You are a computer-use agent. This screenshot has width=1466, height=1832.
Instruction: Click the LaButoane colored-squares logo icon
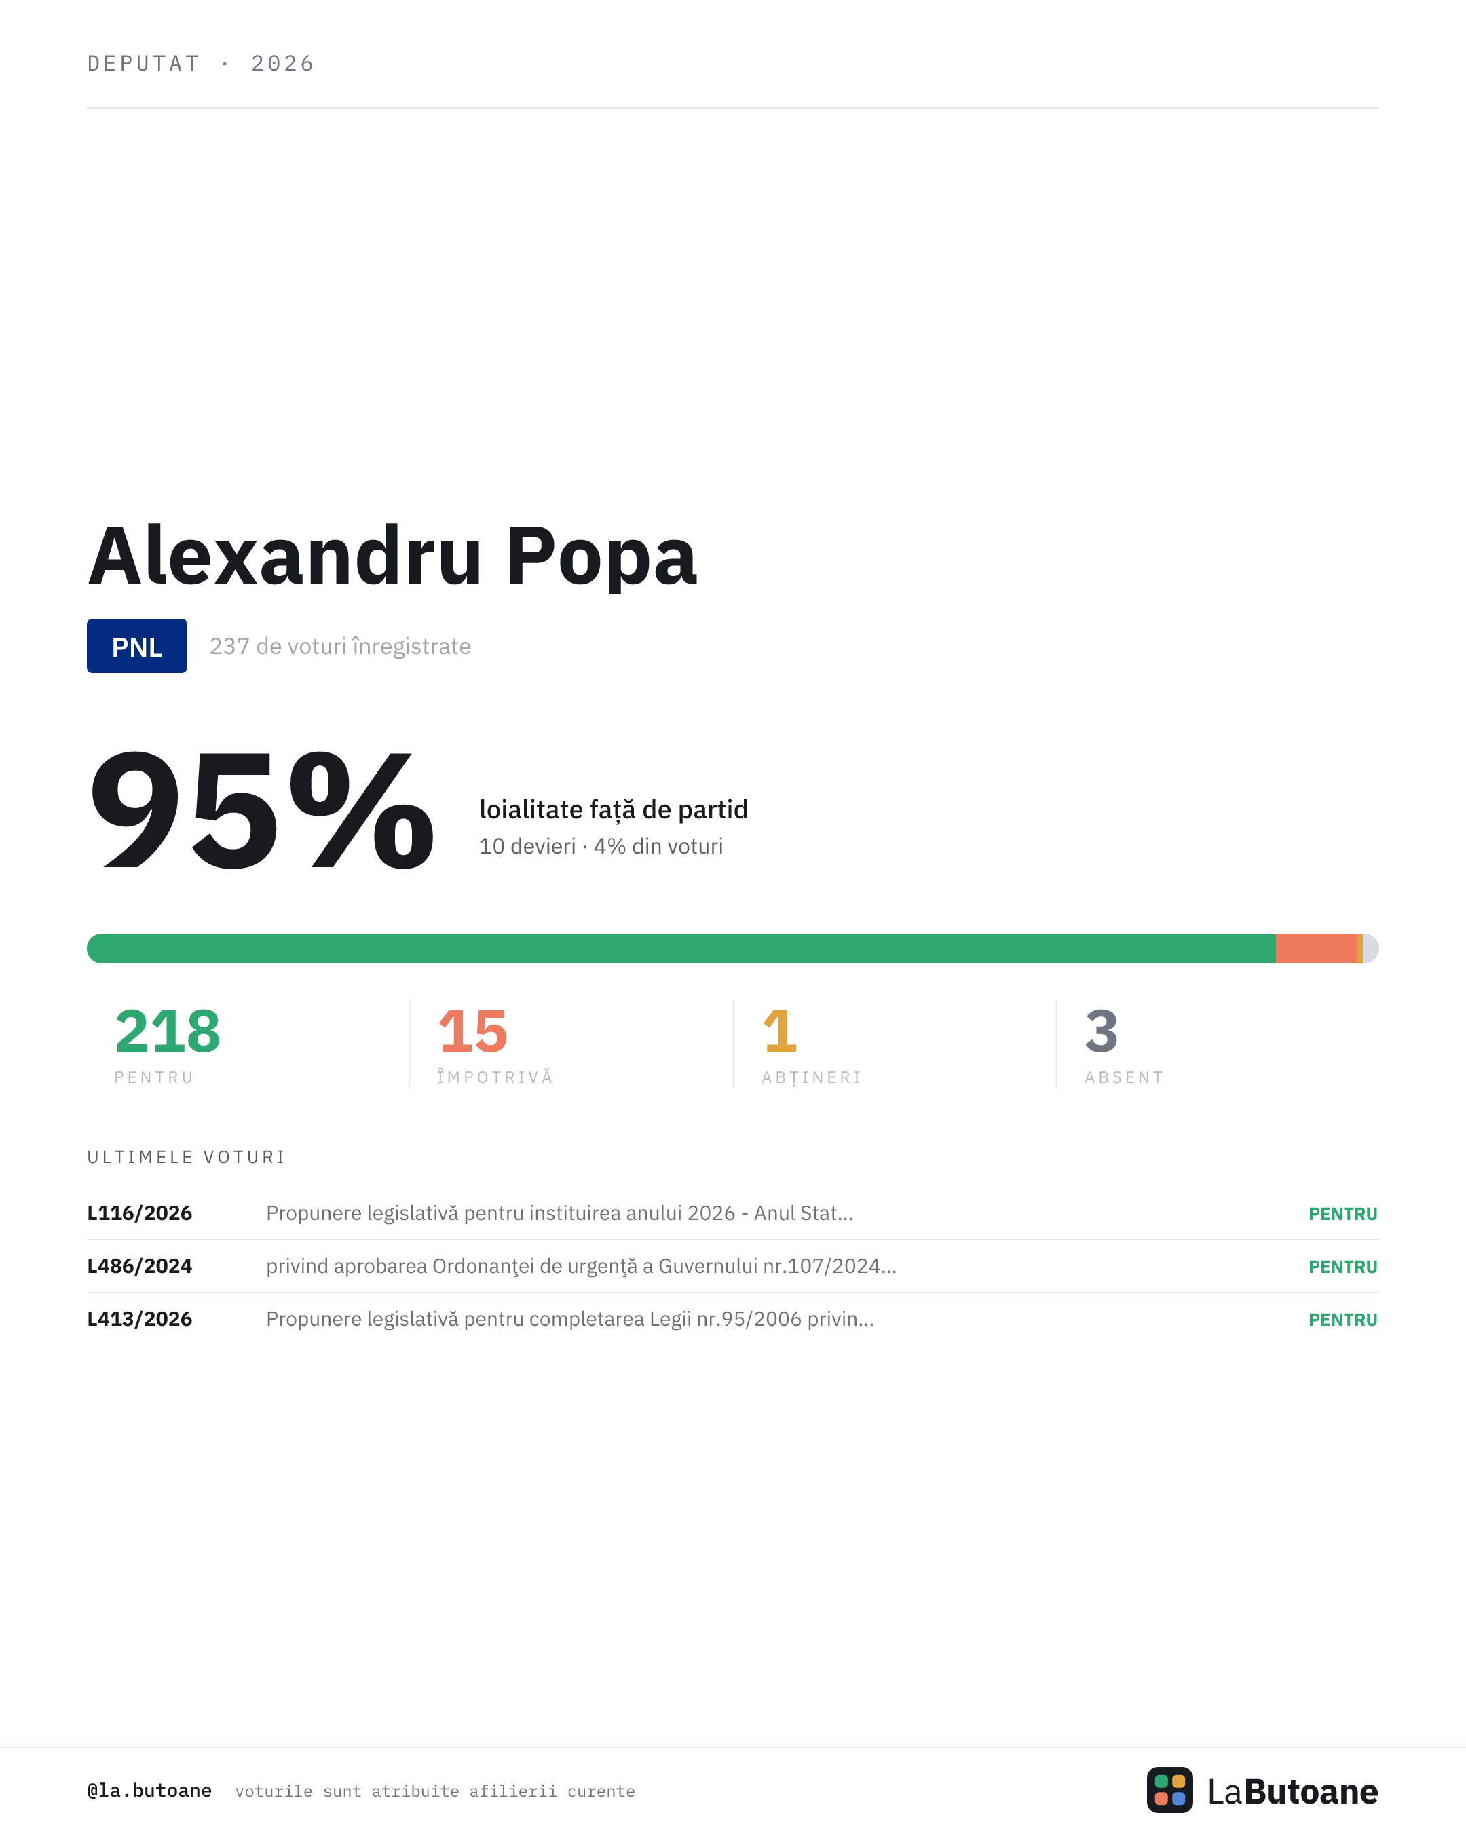(x=1169, y=1789)
